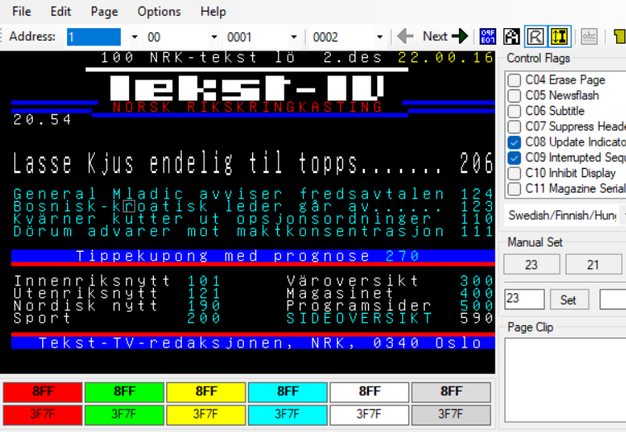This screenshot has height=432, width=626.
Task: Open the address dropdown showing 0002
Action: pyautogui.click(x=380, y=37)
